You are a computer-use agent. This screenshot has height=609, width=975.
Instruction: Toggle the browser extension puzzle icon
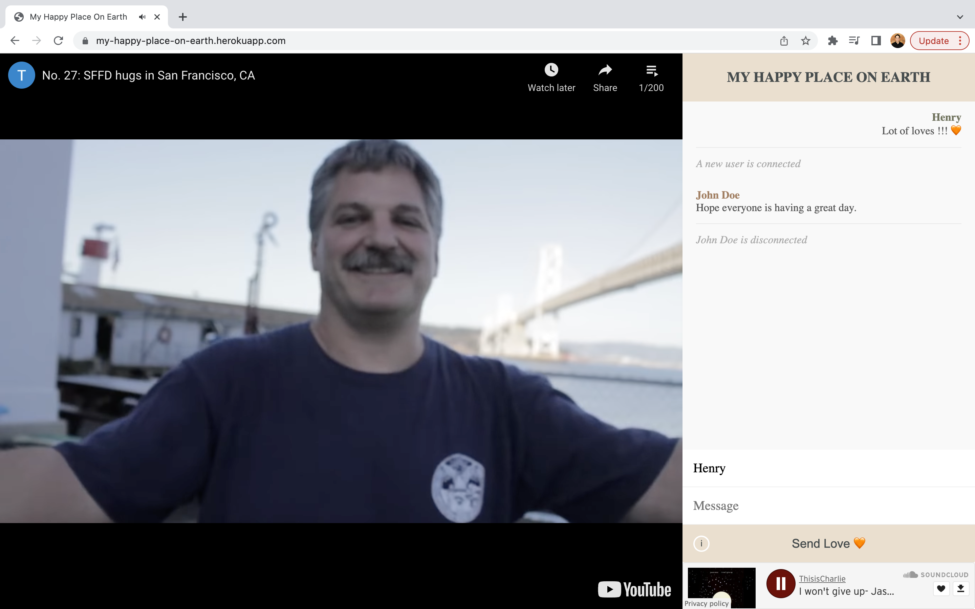tap(832, 40)
